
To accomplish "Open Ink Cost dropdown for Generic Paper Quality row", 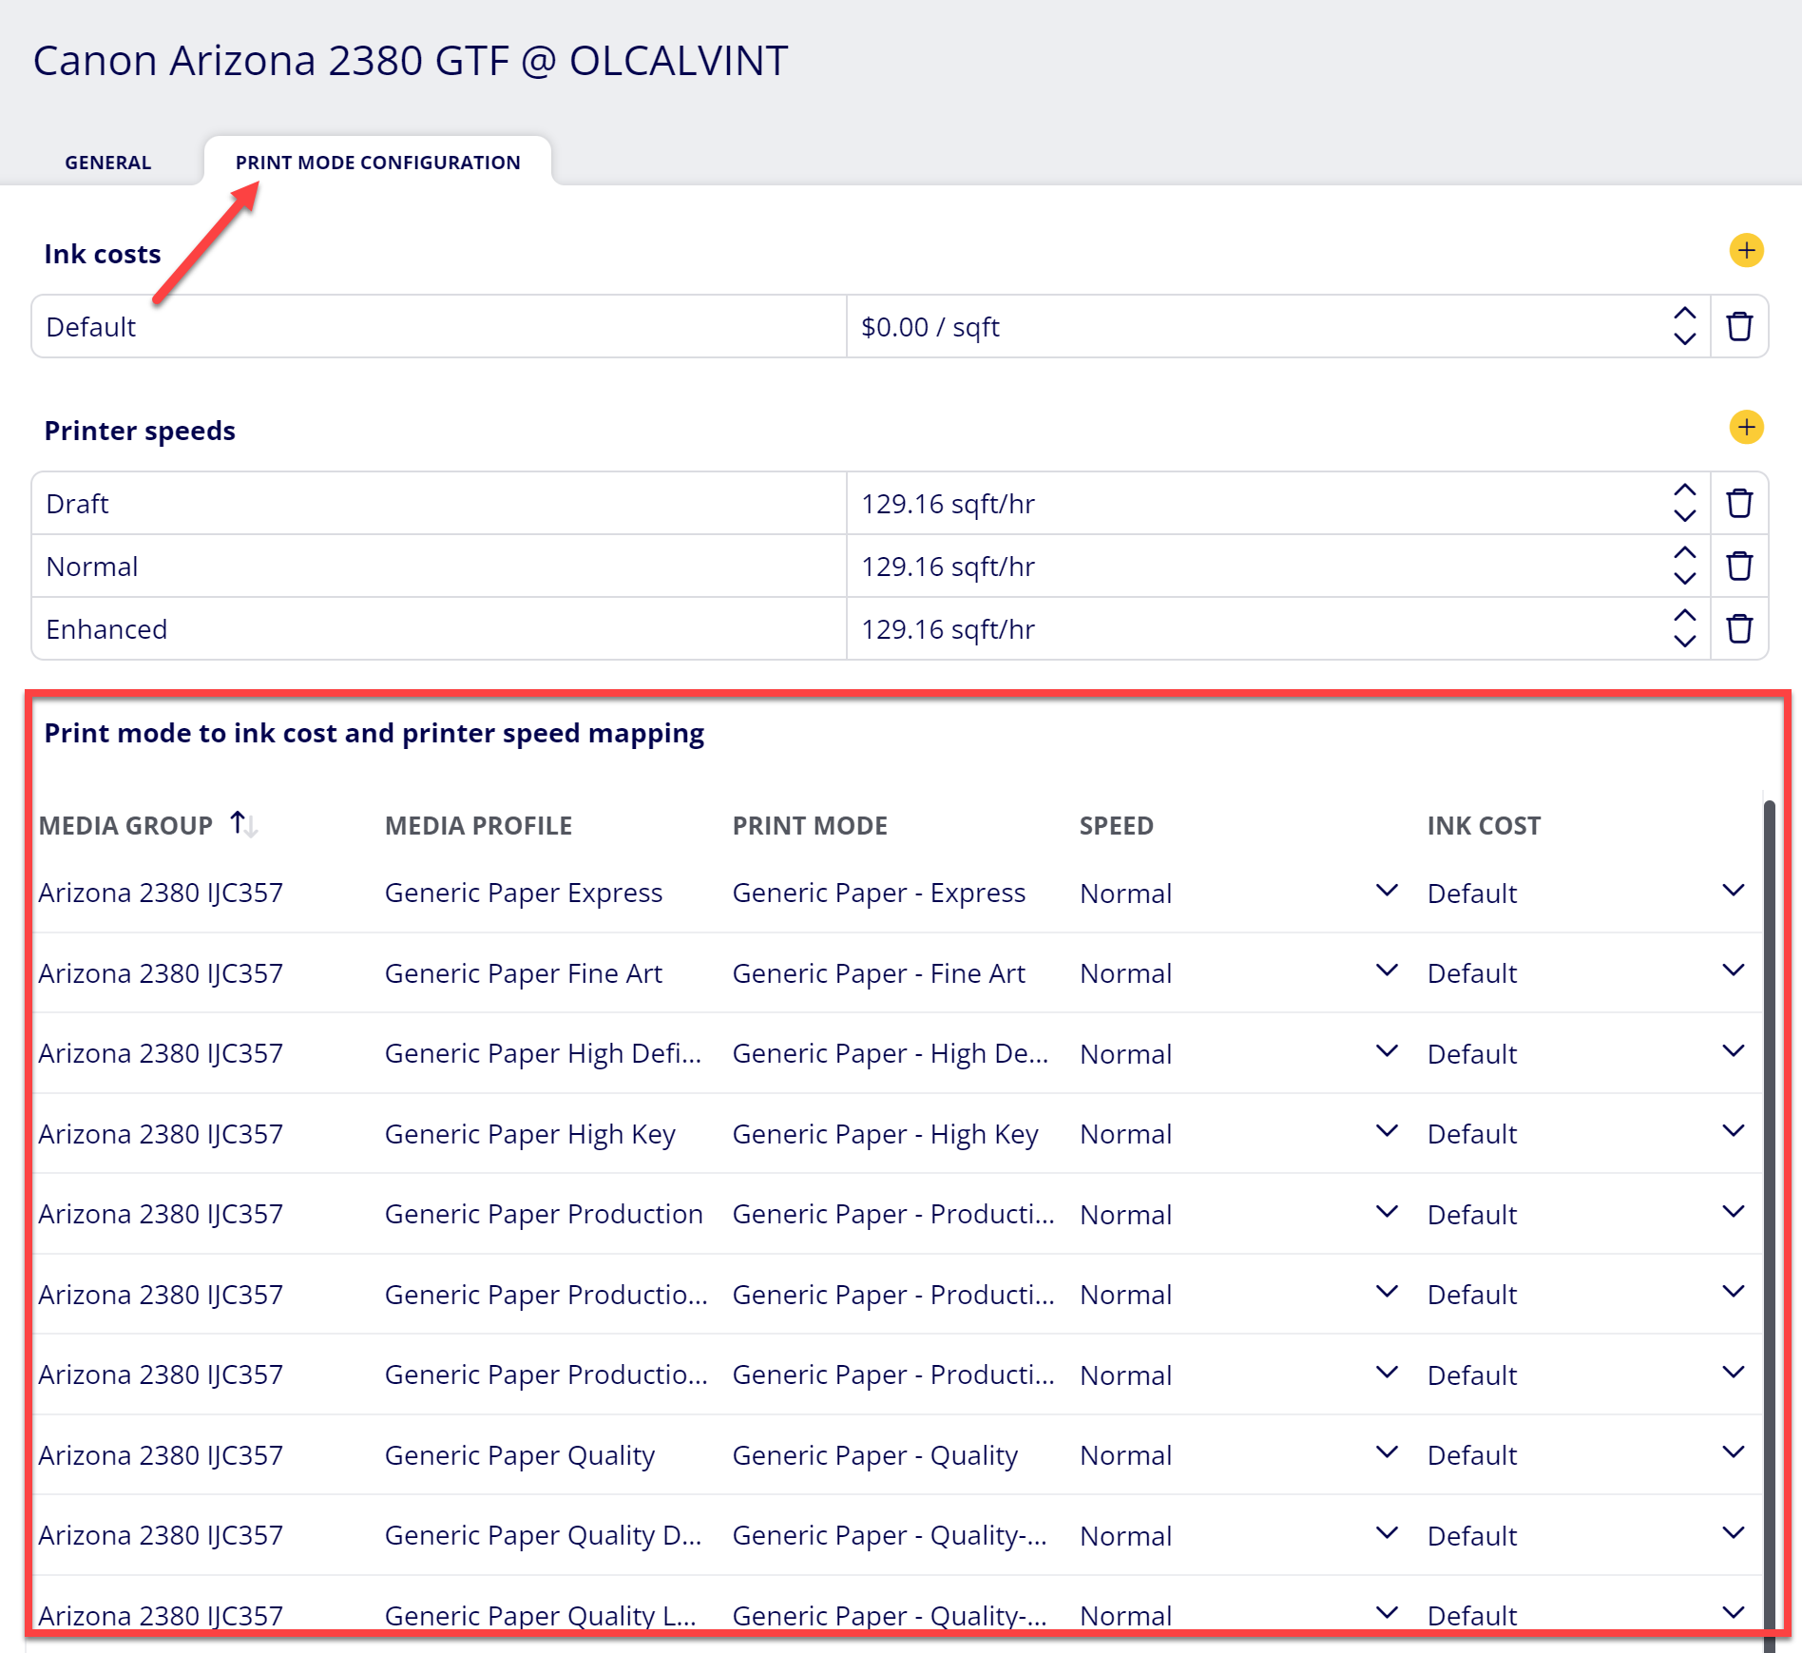I will point(1733,1453).
